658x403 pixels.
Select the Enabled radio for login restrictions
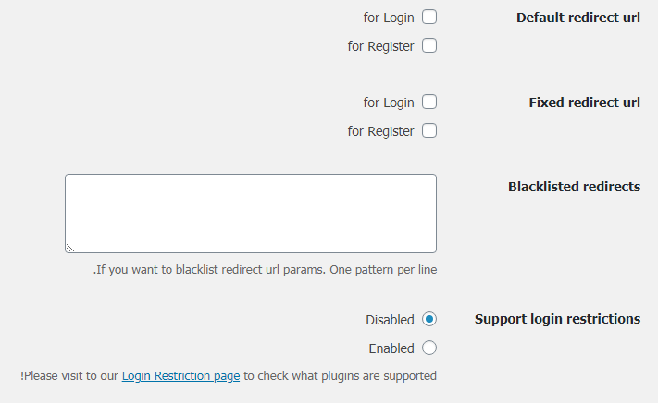click(x=429, y=348)
